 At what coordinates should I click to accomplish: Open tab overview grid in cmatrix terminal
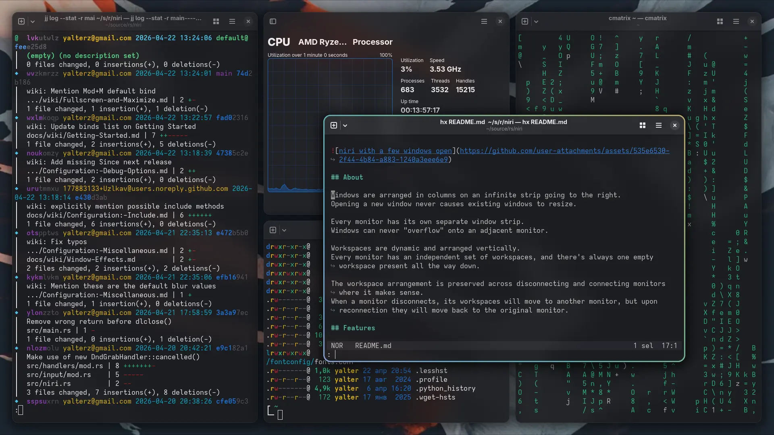(720, 21)
